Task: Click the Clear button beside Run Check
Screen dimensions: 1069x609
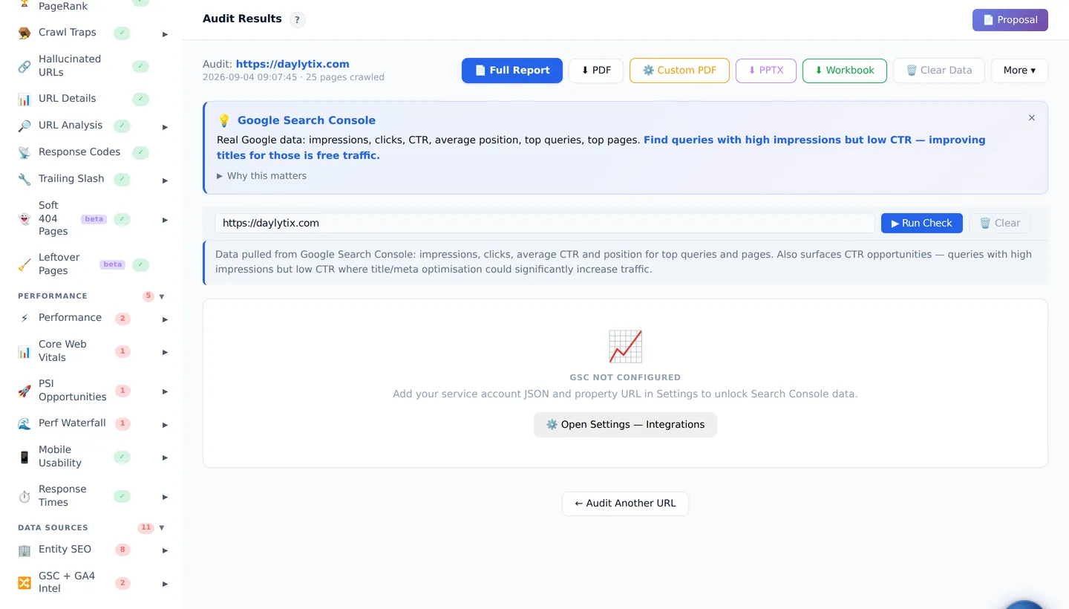Action: tap(1000, 224)
